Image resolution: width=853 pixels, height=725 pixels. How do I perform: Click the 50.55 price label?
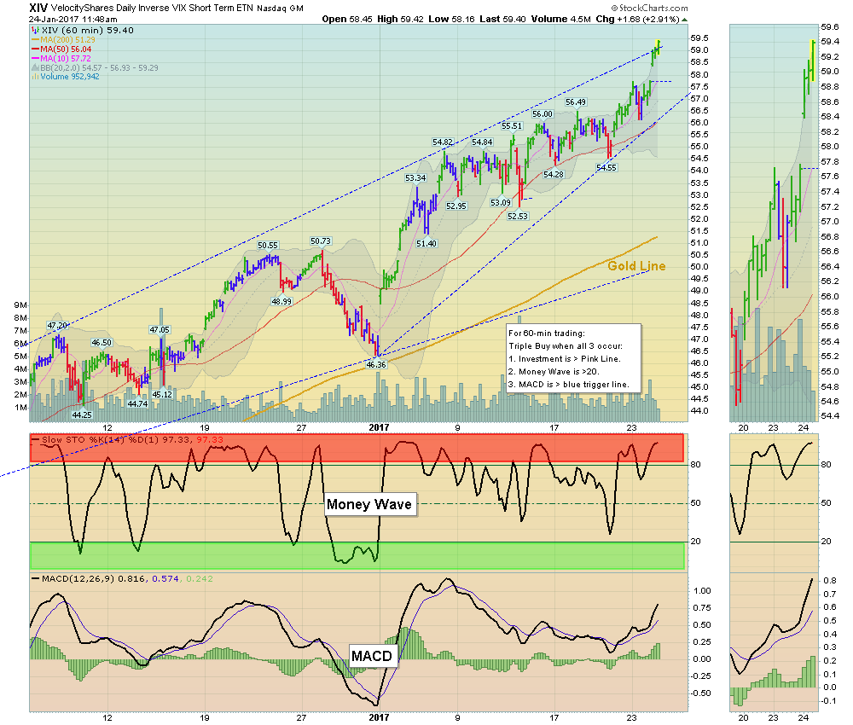click(268, 246)
